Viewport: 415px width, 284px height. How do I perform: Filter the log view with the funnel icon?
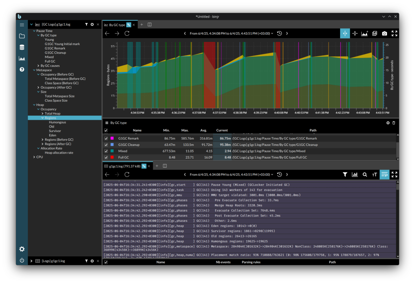click(345, 174)
